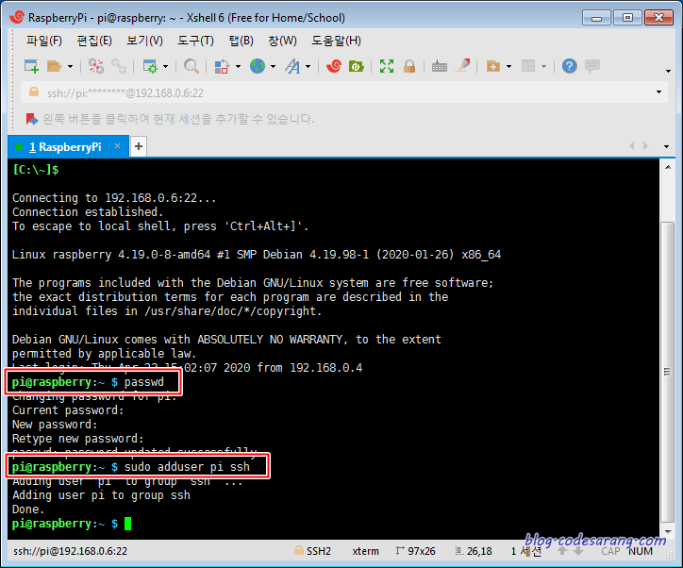The width and height of the screenshot is (683, 568).
Task: Launch the red Xshell swirl icon
Action: [334, 66]
